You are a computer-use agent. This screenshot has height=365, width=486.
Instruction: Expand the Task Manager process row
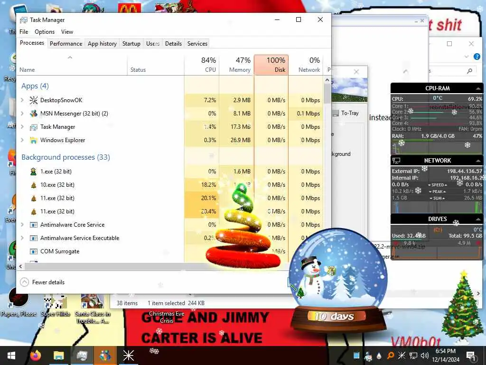click(x=22, y=126)
